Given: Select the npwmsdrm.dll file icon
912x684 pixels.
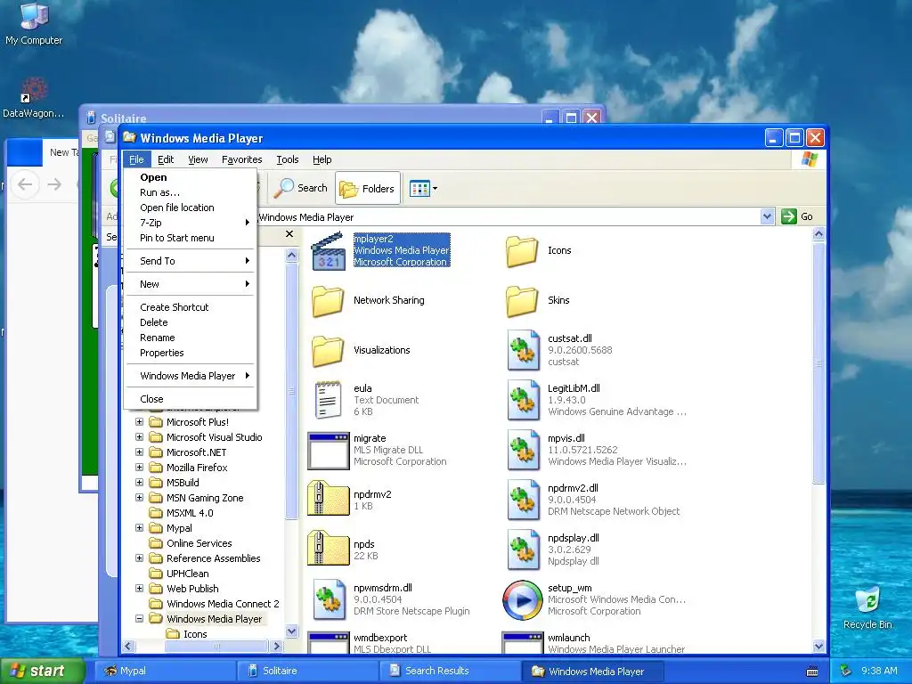Looking at the screenshot, I should [x=330, y=599].
